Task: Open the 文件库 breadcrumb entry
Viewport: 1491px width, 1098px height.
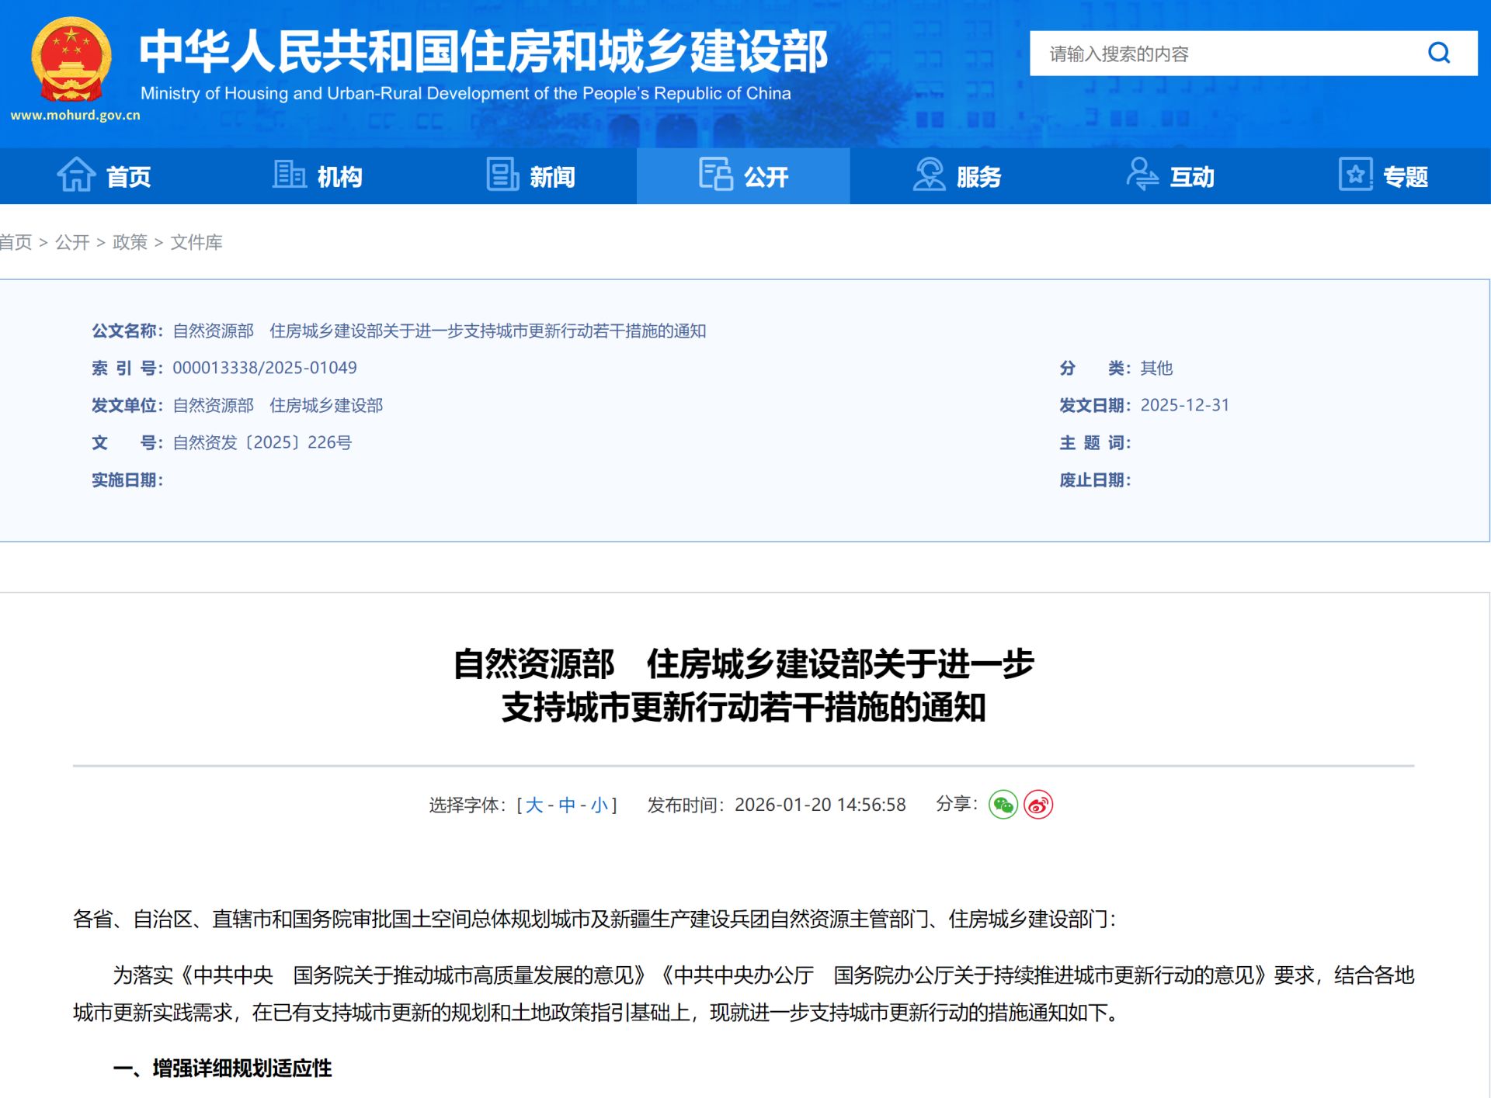Action: coord(192,243)
